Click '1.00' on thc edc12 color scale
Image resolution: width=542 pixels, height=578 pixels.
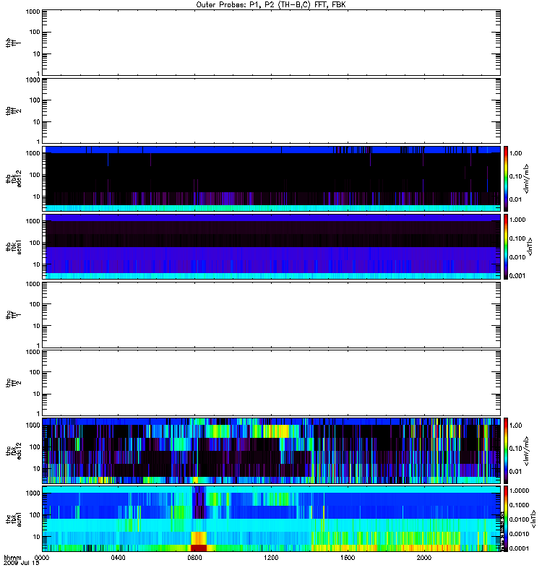[515, 425]
